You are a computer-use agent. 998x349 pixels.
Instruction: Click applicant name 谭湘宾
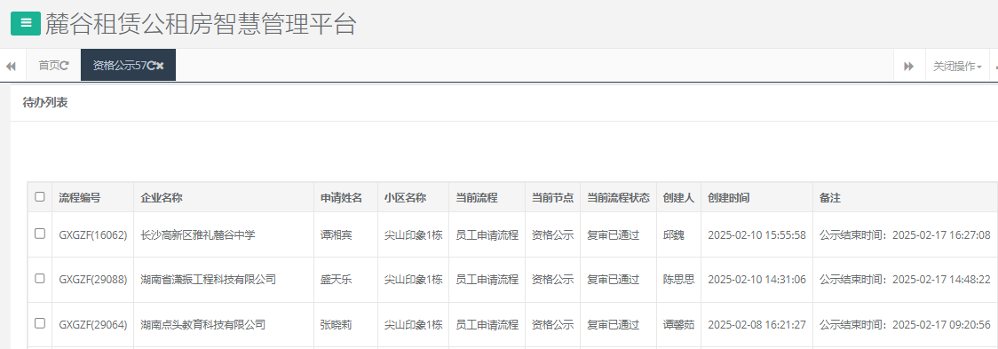pos(336,235)
